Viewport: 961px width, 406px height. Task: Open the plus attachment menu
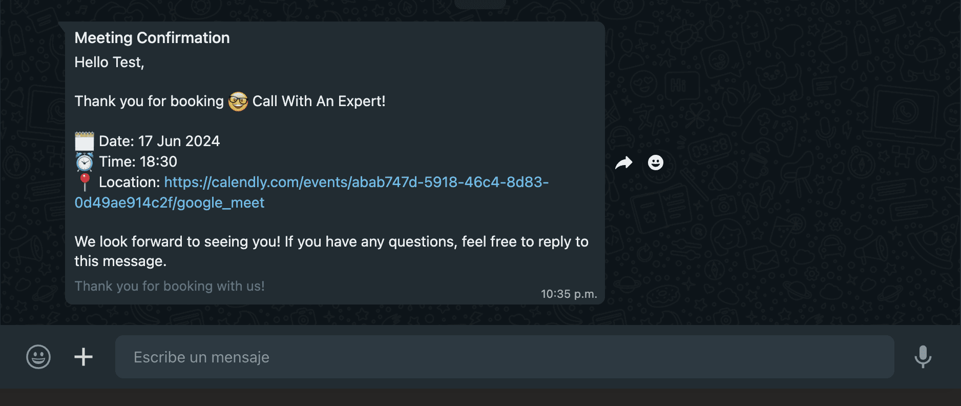pyautogui.click(x=83, y=357)
